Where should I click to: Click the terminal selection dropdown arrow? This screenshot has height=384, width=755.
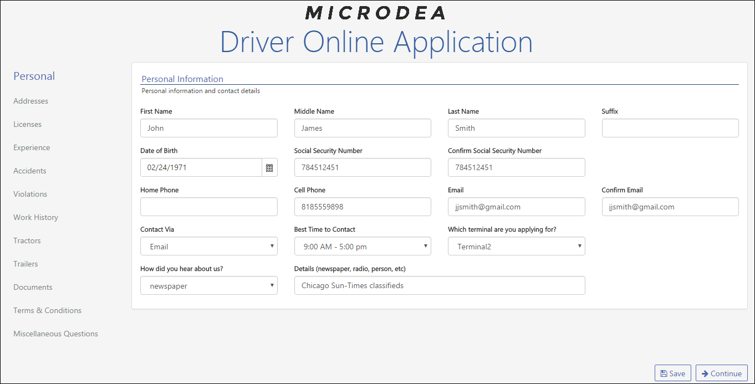point(580,246)
